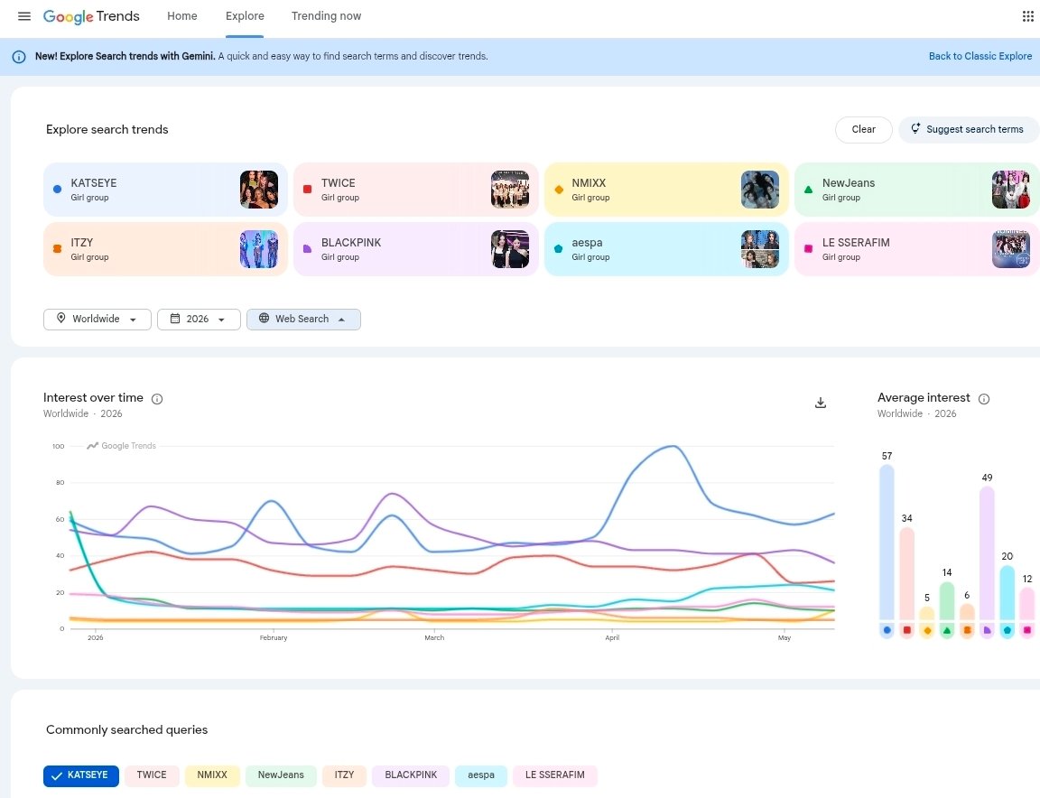Click the info icon in the Gemini banner

tap(19, 56)
